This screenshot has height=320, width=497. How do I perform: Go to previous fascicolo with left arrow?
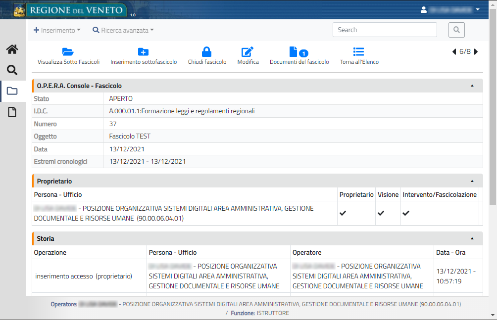454,51
